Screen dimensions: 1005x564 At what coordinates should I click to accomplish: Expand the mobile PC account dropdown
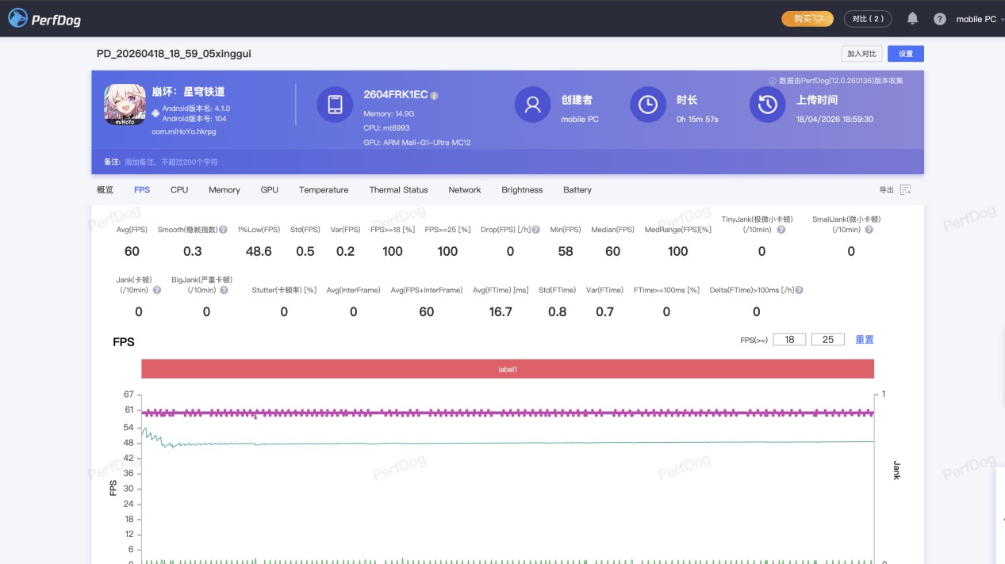[980, 19]
